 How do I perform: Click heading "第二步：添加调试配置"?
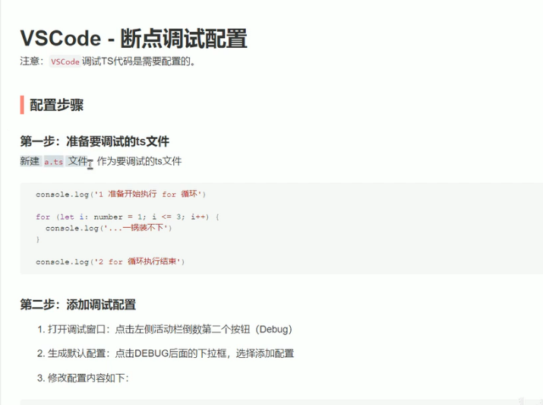tap(78, 305)
